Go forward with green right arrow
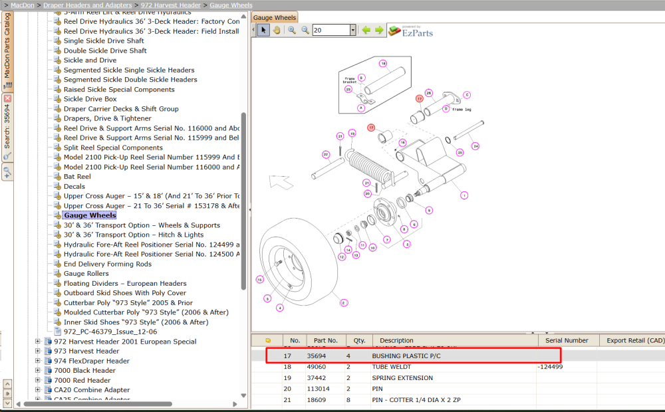665x412 pixels. (379, 30)
